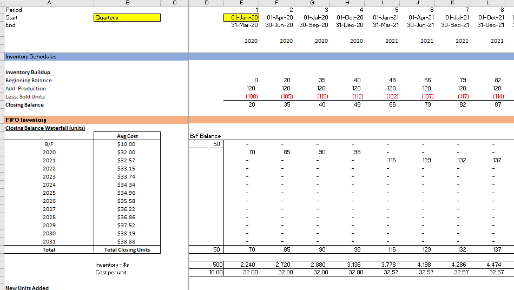Click the Inventory Schedules heading cell
This screenshot has height=290, width=514.
[96, 57]
